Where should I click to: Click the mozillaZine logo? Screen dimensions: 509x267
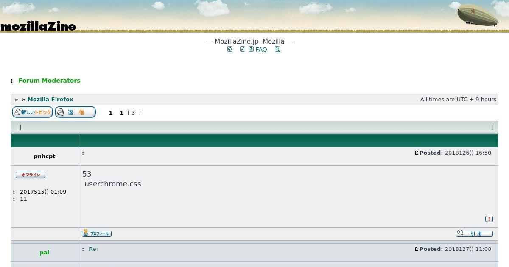[38, 26]
